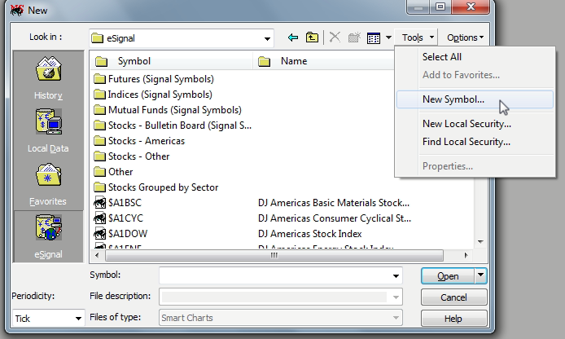Click the horizontal scrollbar right arrow
This screenshot has height=339, width=565.
466,255
